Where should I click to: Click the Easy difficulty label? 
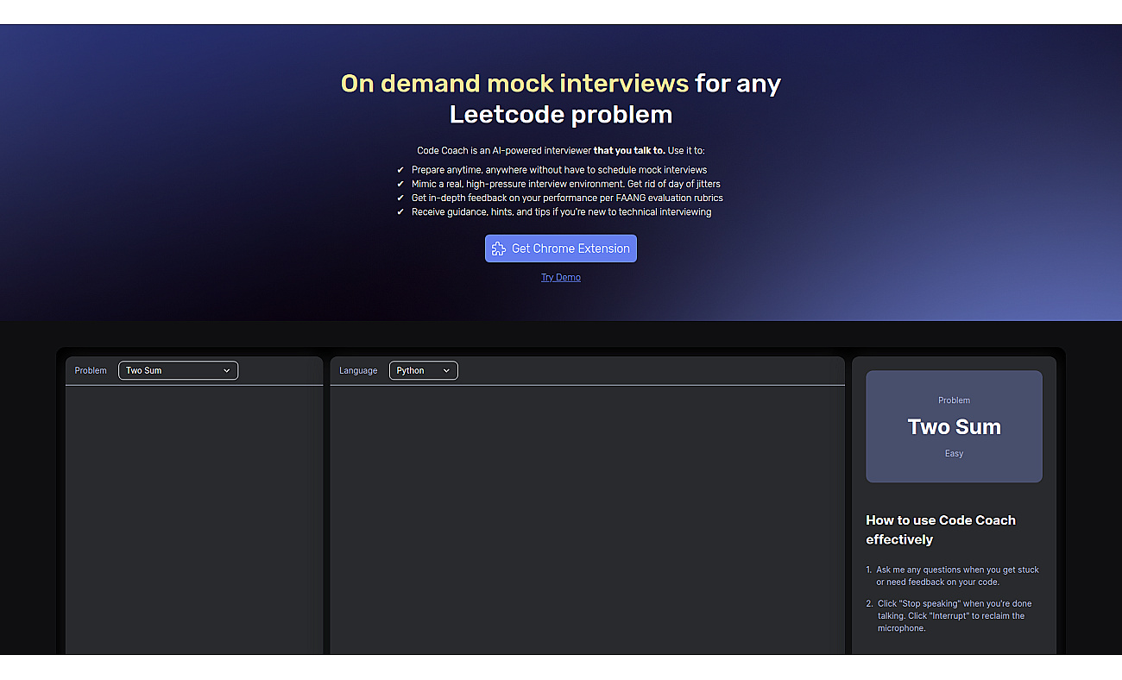coord(955,453)
